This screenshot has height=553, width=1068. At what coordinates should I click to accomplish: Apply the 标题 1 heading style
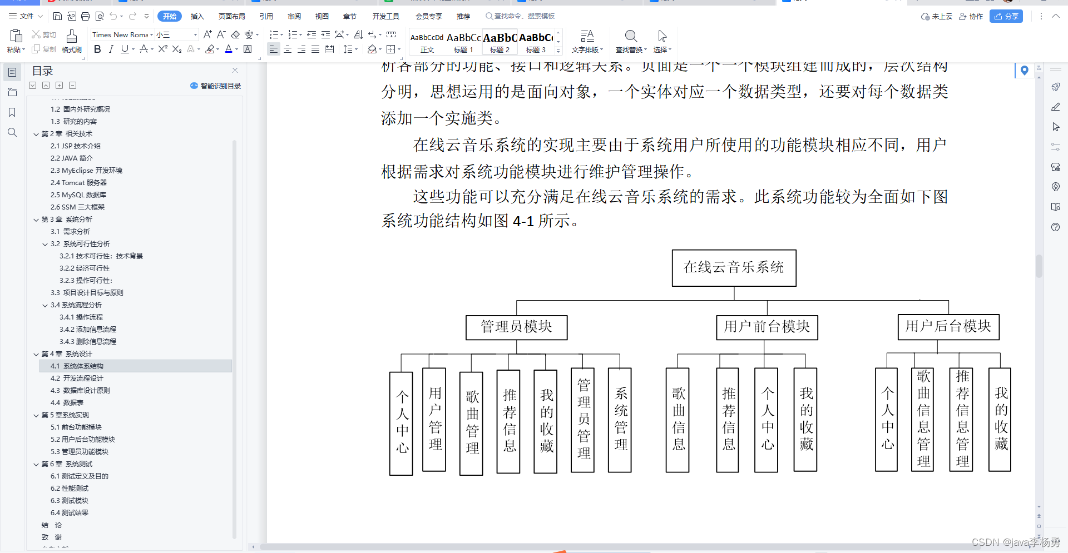[x=463, y=42]
